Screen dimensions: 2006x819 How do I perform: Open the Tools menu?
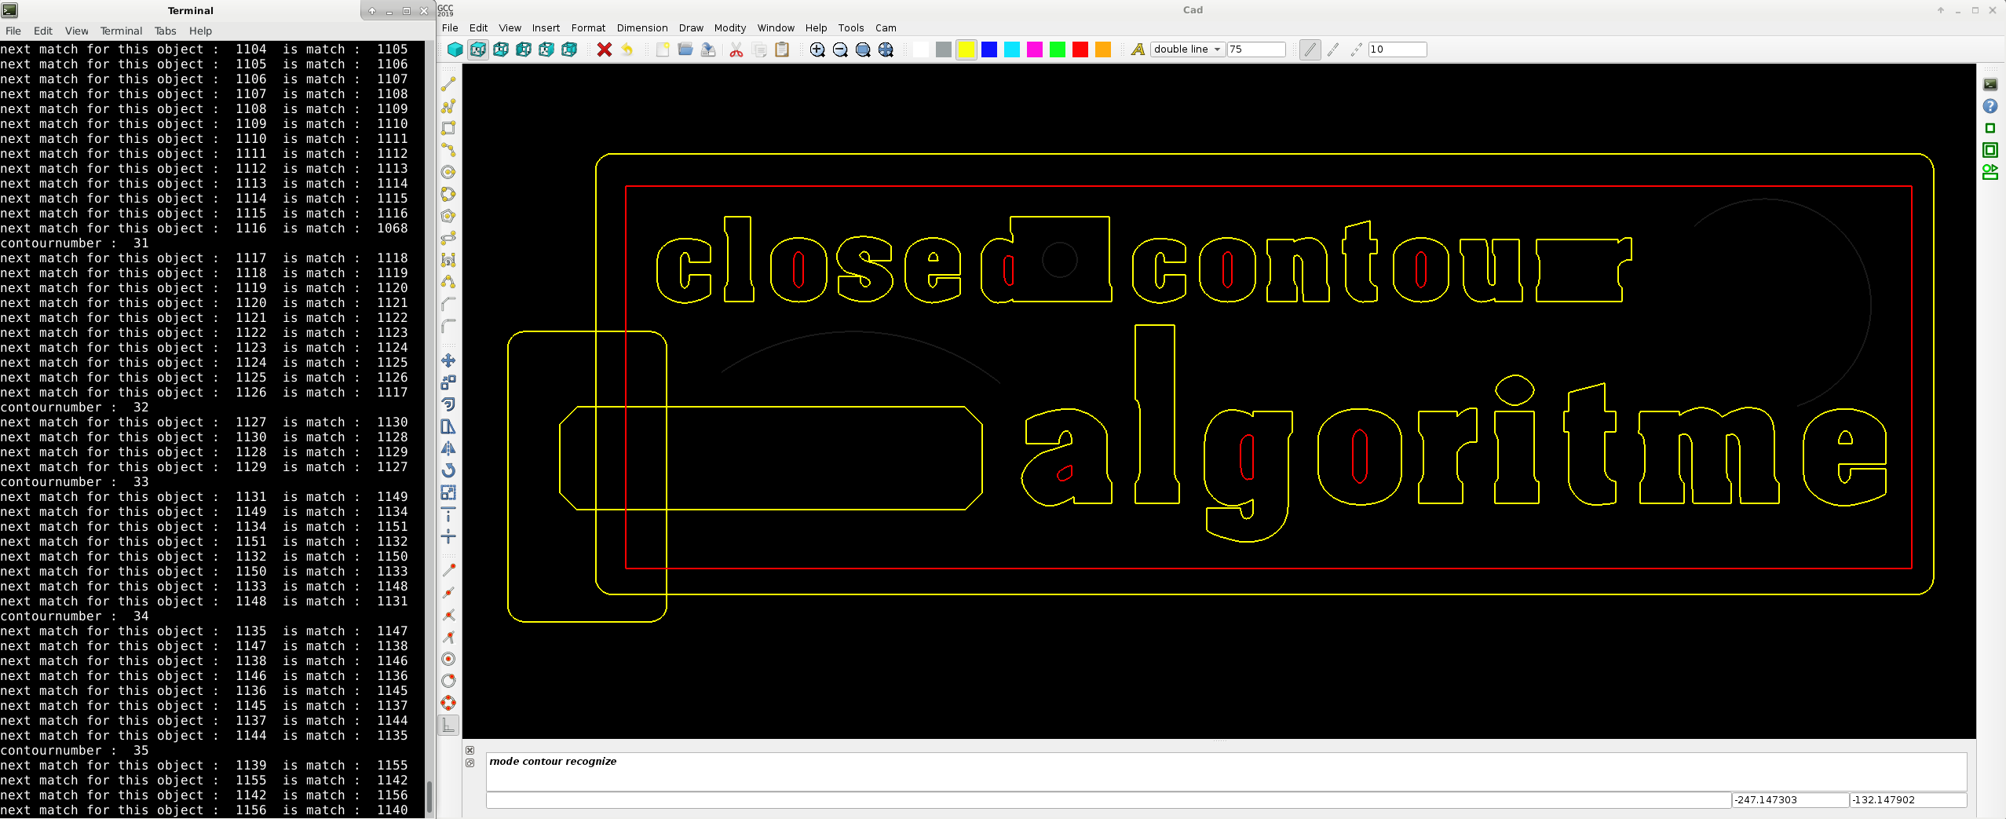pos(850,27)
